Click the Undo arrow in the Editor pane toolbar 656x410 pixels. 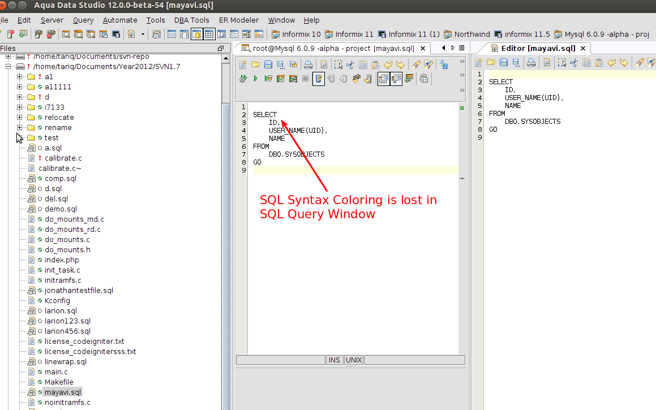611,62
